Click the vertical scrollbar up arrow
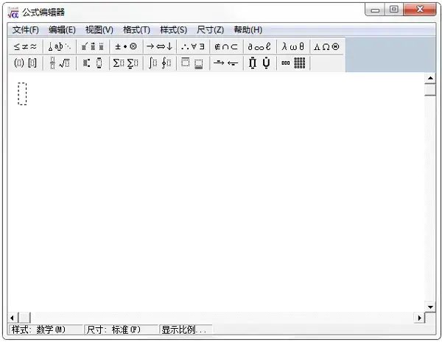Screen dimensions: 442x342 (x=430, y=78)
